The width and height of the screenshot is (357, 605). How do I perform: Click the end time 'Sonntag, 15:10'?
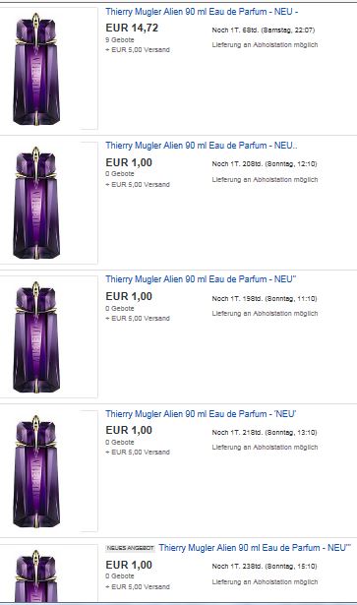(291, 566)
